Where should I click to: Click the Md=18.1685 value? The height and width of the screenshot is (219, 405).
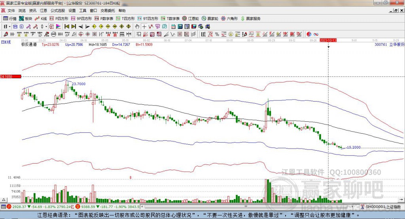click(x=98, y=44)
